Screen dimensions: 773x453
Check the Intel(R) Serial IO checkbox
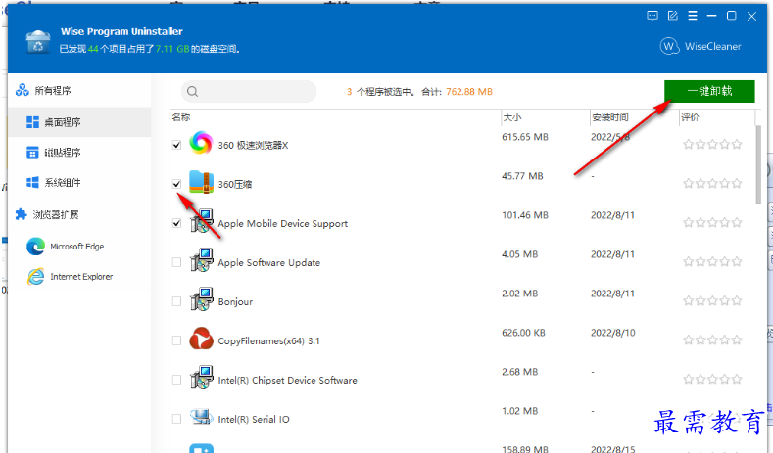coord(176,419)
